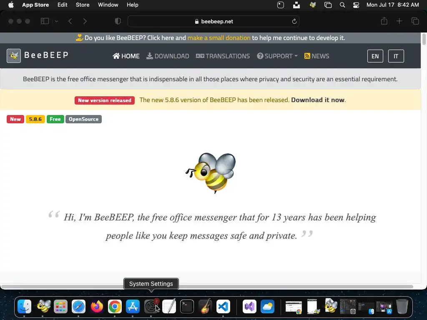Click the 'OpenSource' badge
Image resolution: width=427 pixels, height=320 pixels.
tap(83, 119)
